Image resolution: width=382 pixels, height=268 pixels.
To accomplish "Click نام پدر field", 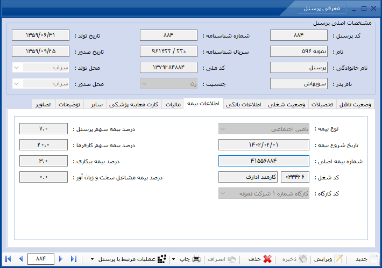I will click(299, 84).
